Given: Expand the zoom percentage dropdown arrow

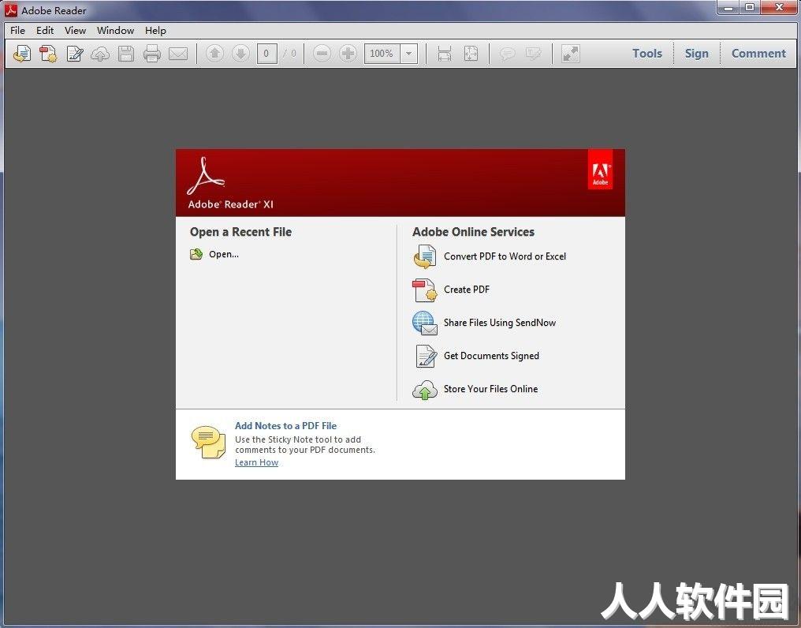Looking at the screenshot, I should (408, 54).
